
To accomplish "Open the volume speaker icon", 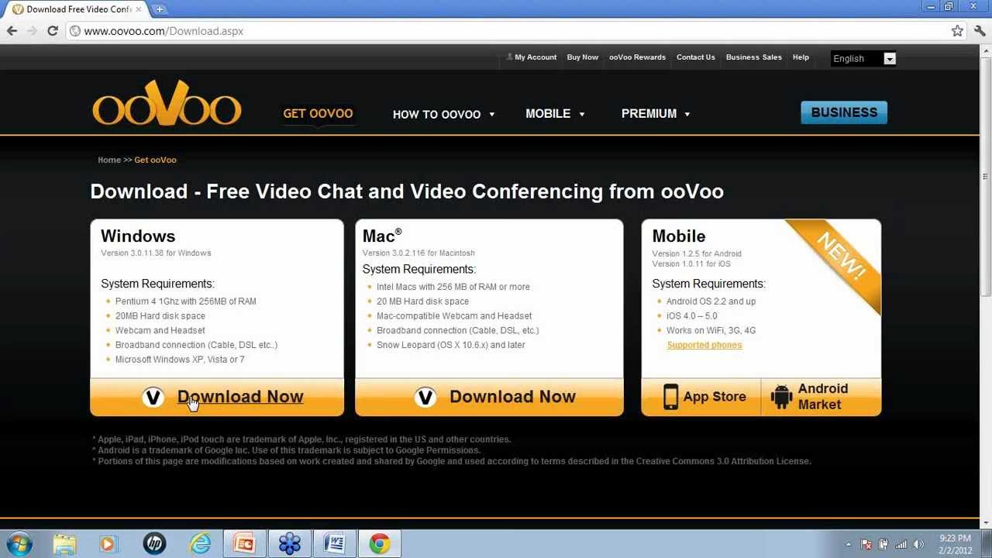I will (918, 545).
